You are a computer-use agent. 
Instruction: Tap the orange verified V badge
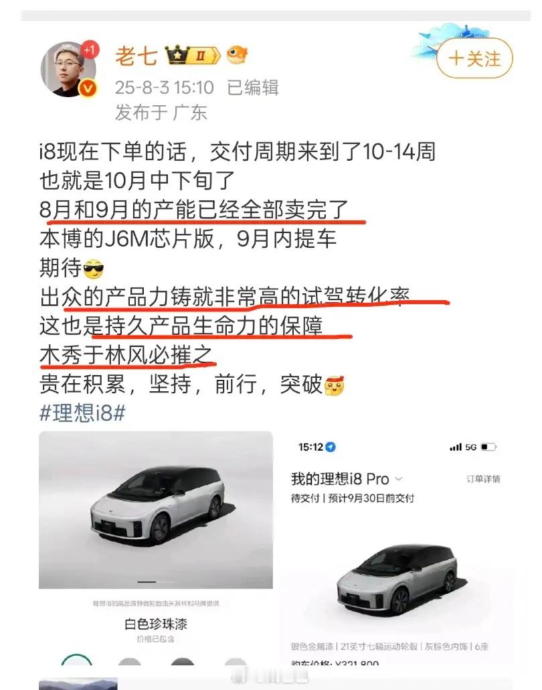(88, 88)
